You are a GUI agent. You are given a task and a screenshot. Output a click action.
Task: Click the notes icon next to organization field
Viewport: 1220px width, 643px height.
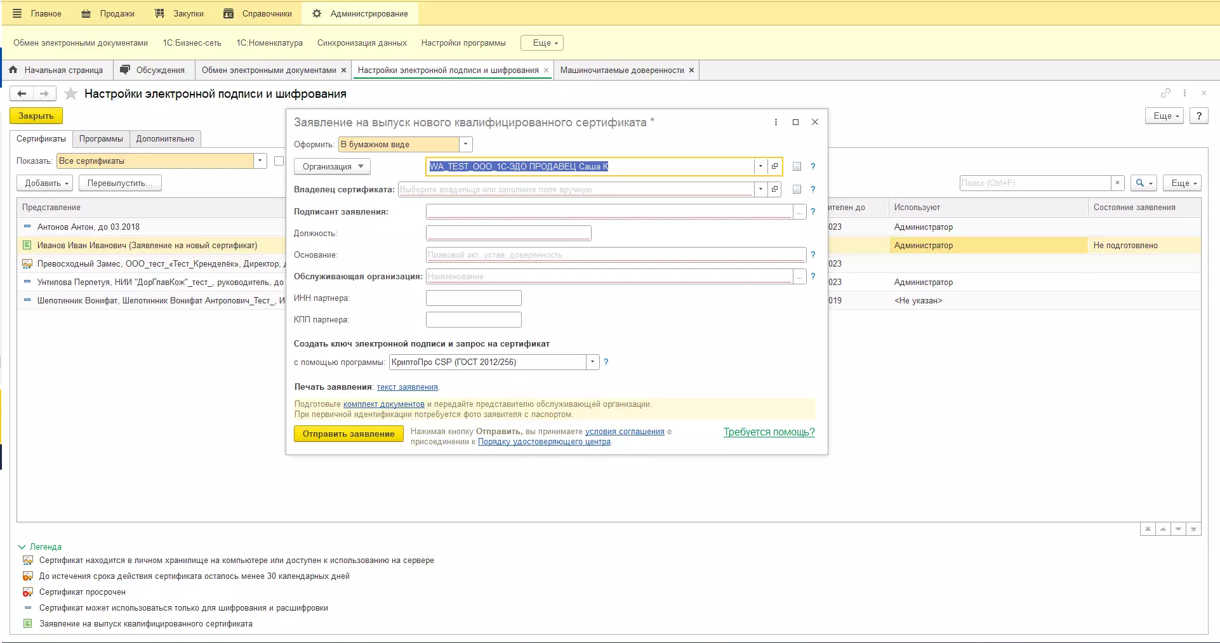tap(797, 166)
